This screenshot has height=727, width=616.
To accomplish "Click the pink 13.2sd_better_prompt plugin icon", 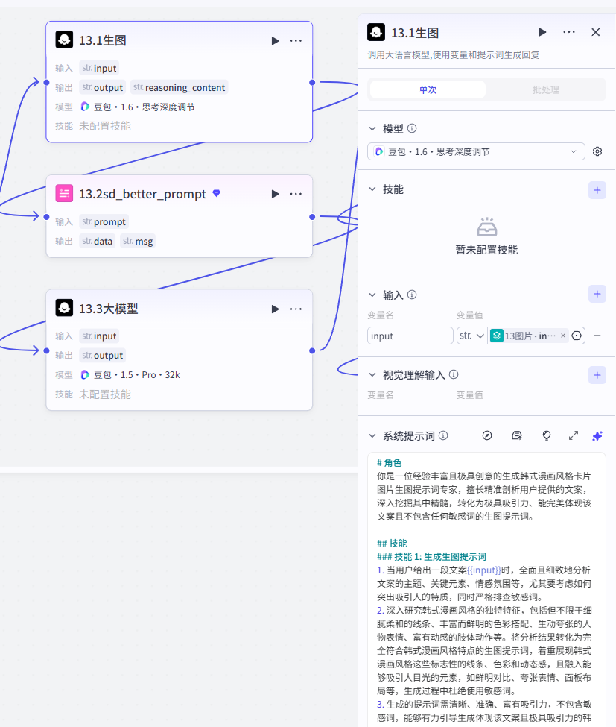I will click(x=64, y=193).
